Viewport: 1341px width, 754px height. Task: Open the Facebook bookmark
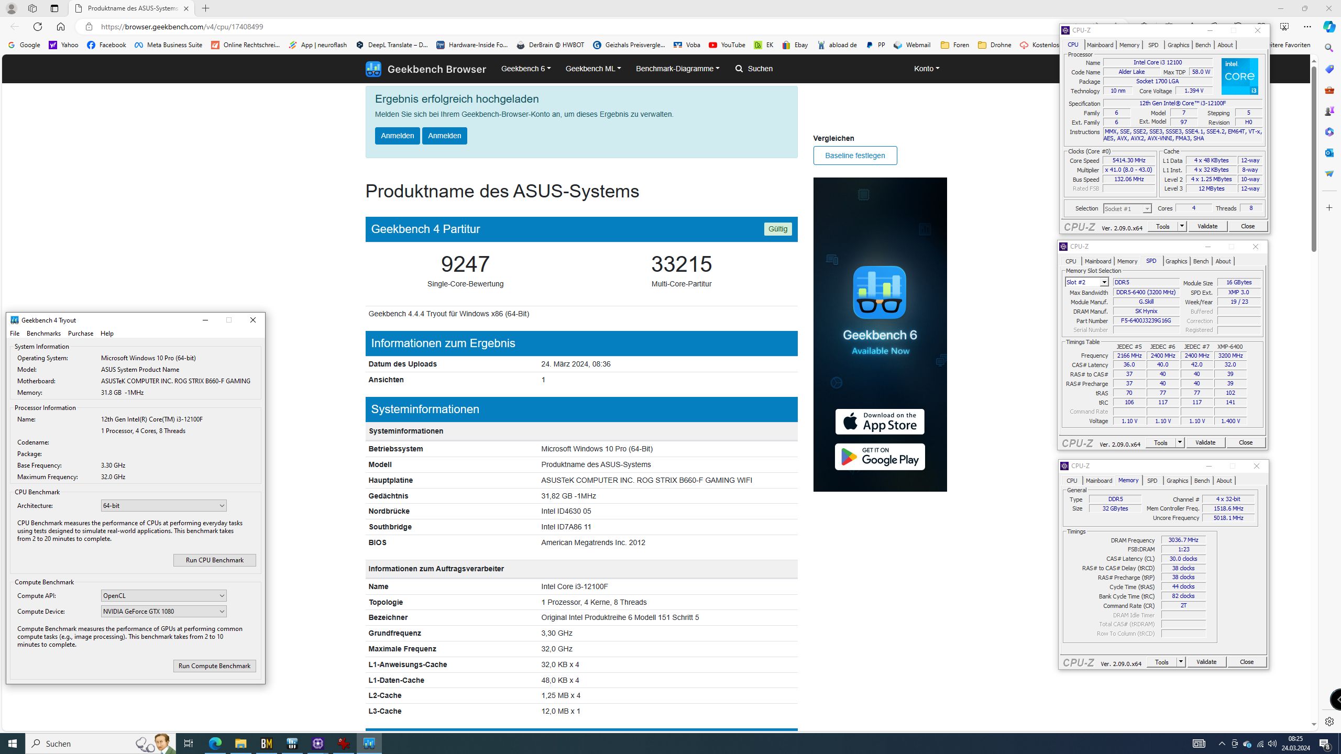[106, 45]
